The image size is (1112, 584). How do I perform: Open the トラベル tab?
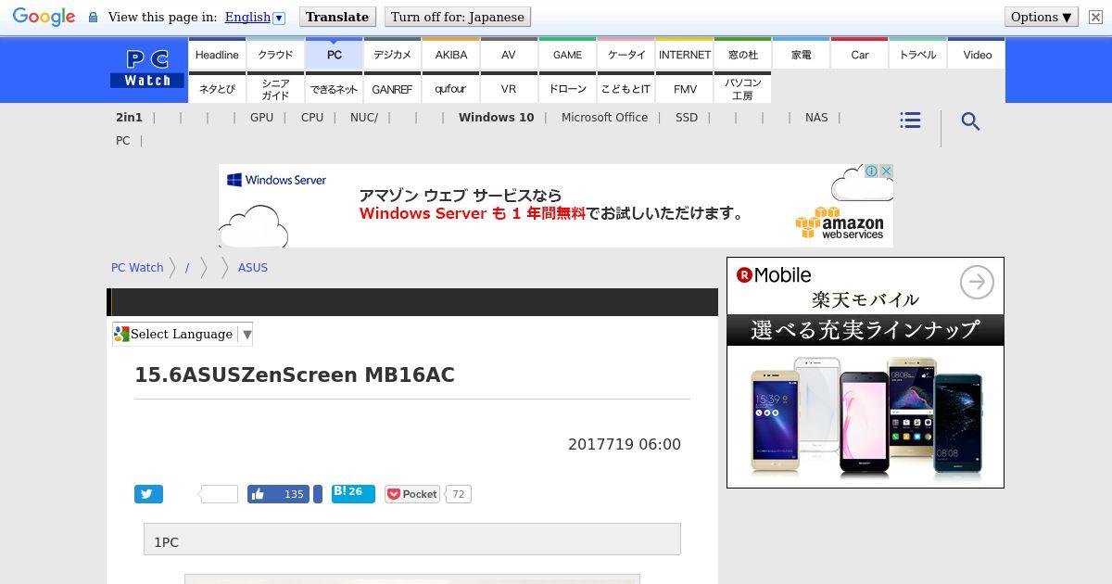click(917, 55)
